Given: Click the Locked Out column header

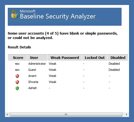Looking at the screenshot, I should coord(94,58).
